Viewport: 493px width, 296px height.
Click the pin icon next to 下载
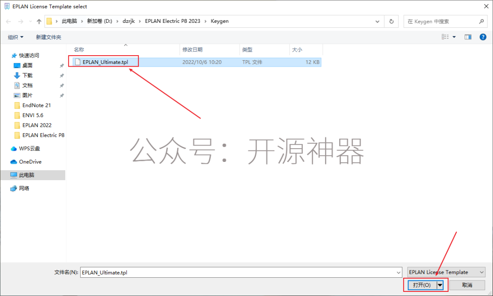point(62,76)
